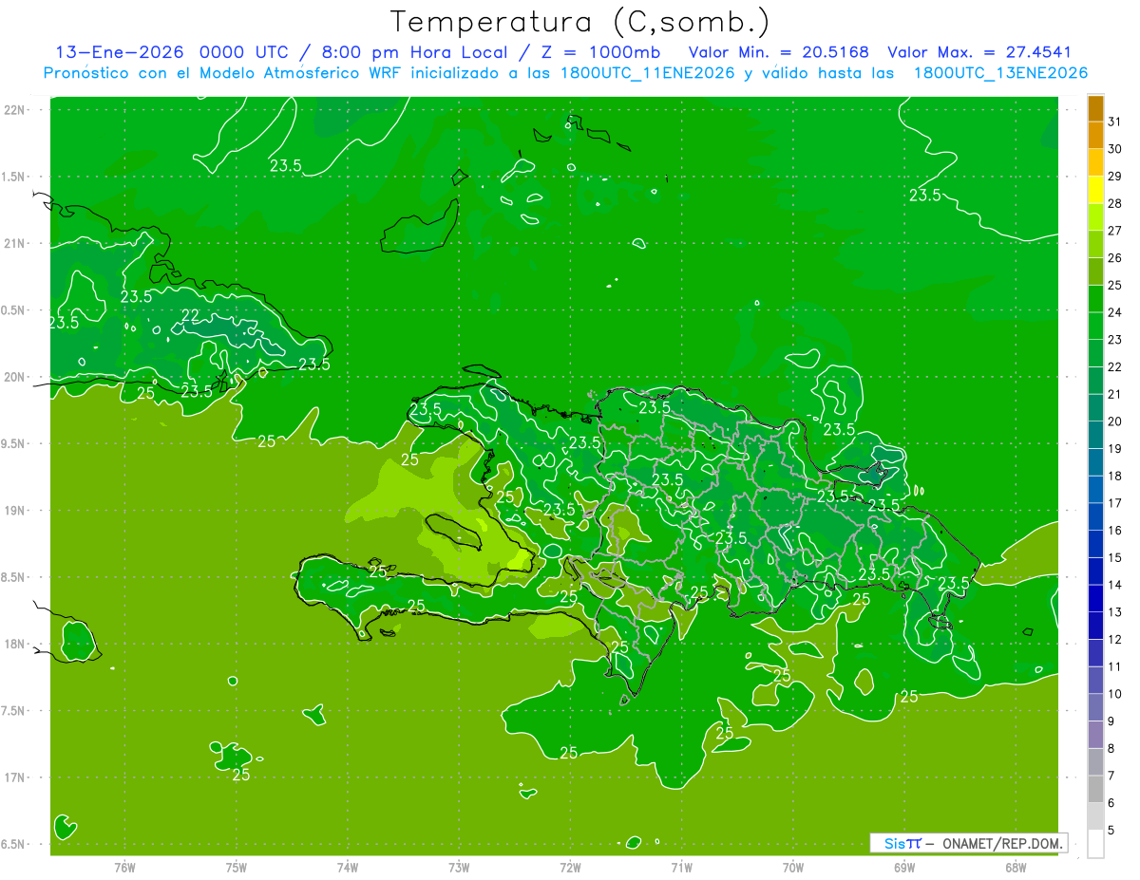
Task: Click the "20N" latitude axis label
Action: [14, 377]
